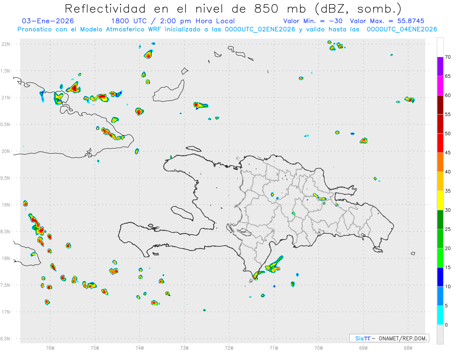Click the "21N" latitude axis label

coord(6,98)
